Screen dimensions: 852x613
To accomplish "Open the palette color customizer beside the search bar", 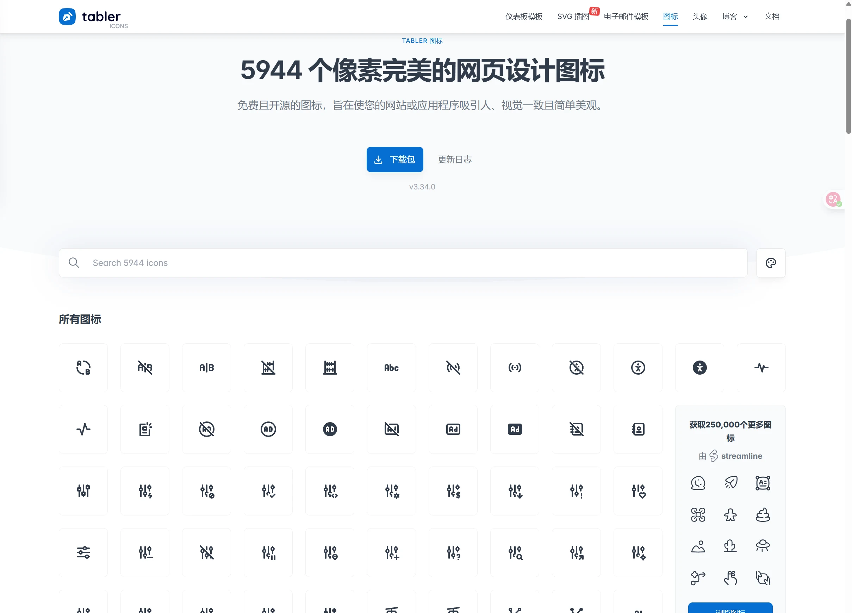I will point(771,263).
